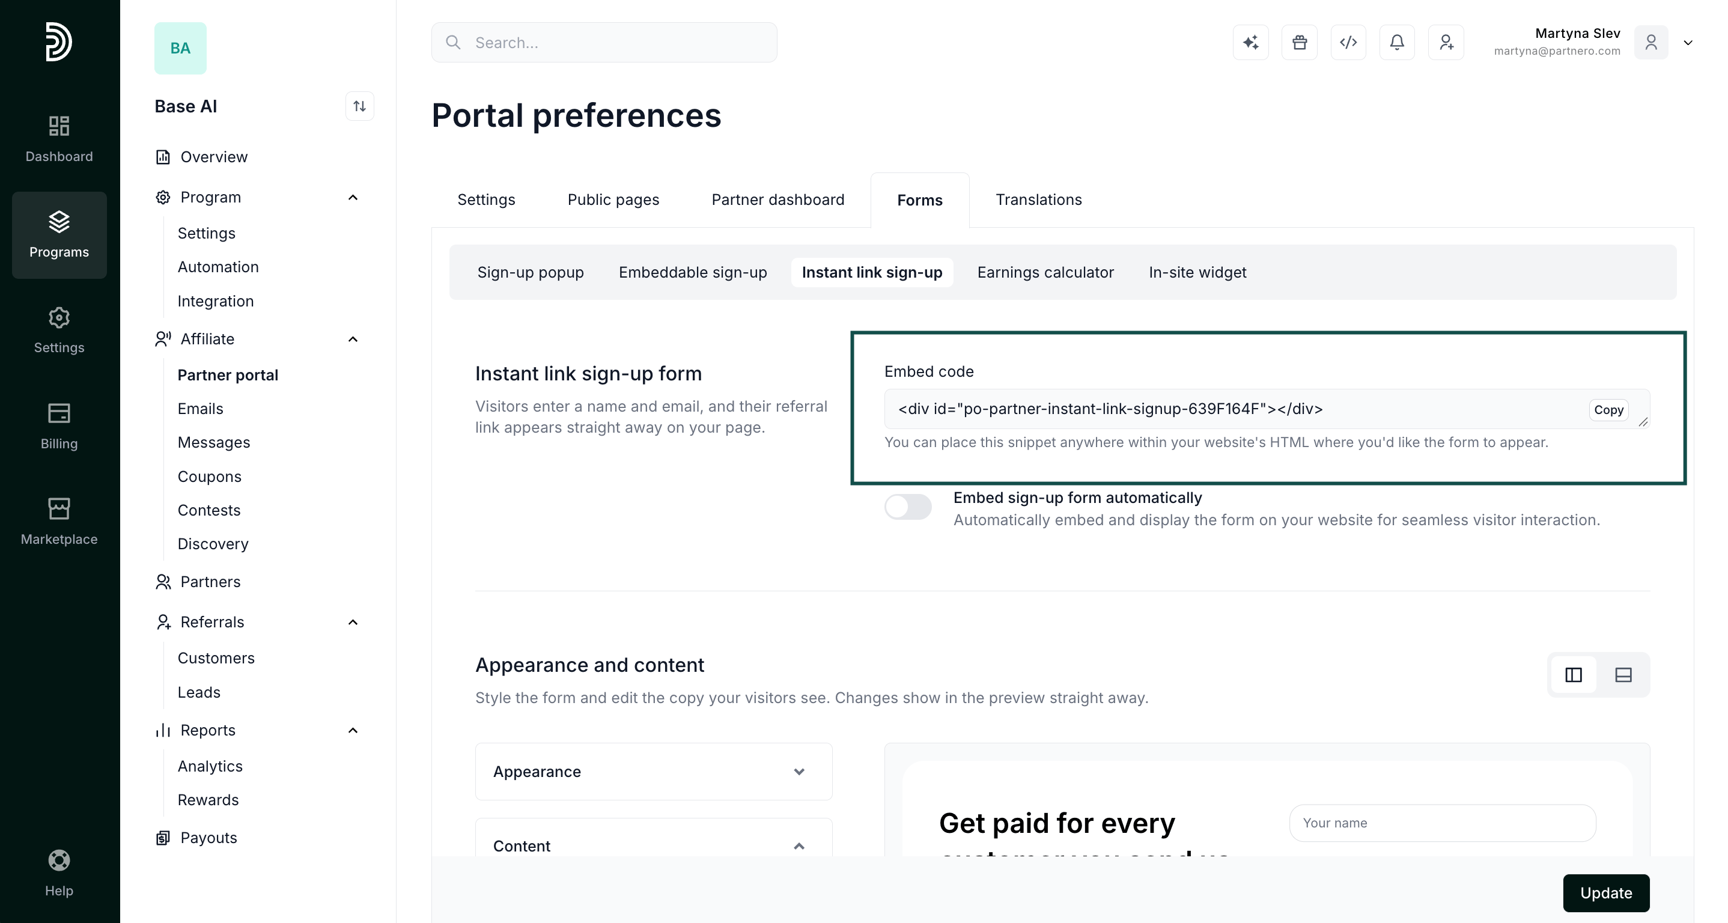
Task: Click the Partnero logo icon
Action: [x=59, y=41]
